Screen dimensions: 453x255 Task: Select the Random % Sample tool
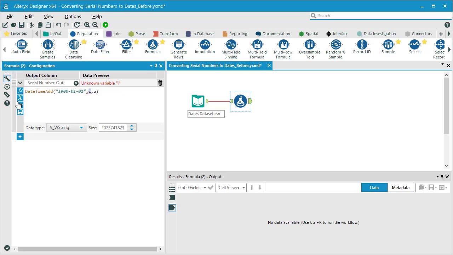(336, 49)
